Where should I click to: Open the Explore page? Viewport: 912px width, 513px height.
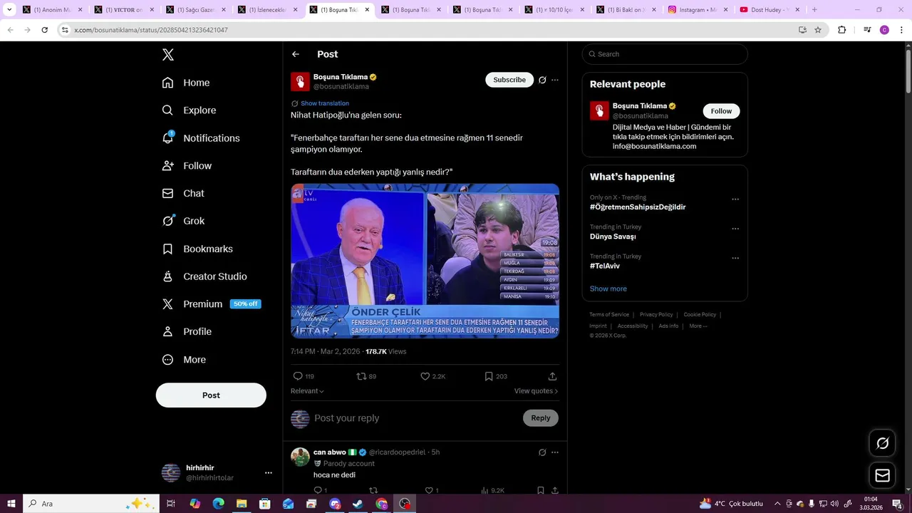click(x=189, y=110)
